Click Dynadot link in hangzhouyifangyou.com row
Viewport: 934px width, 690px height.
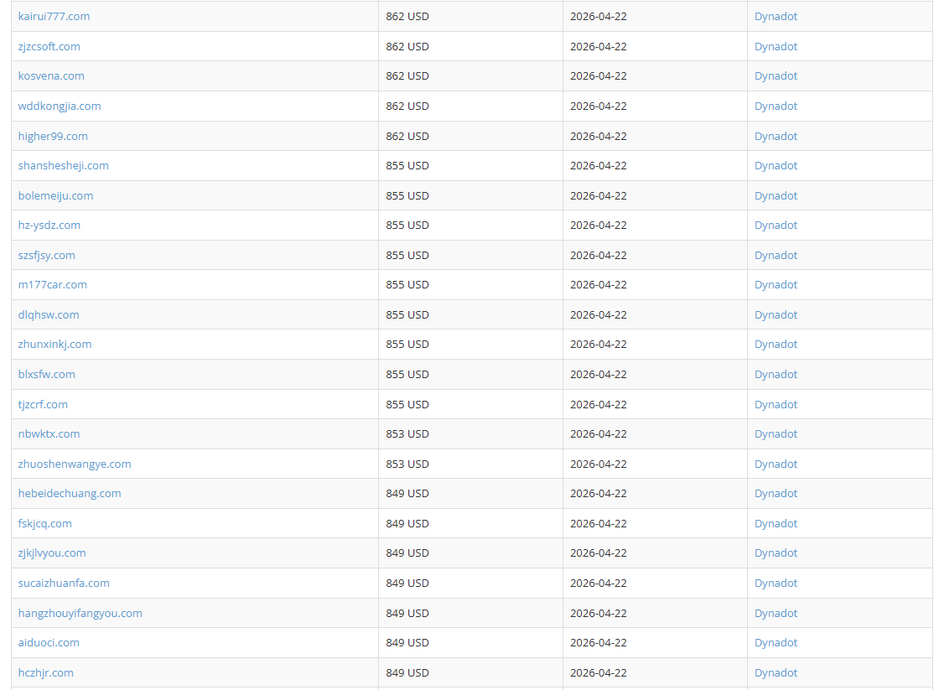pyautogui.click(x=776, y=614)
